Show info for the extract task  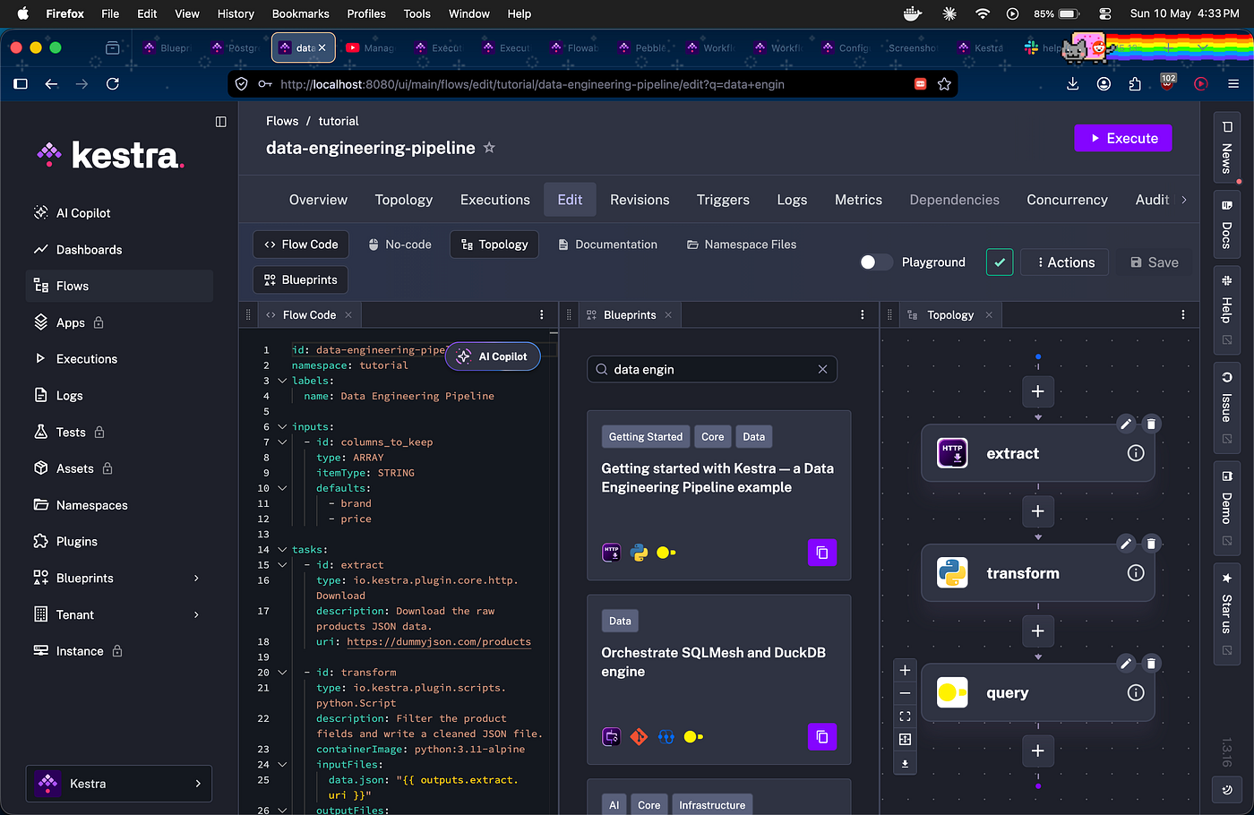point(1136,453)
